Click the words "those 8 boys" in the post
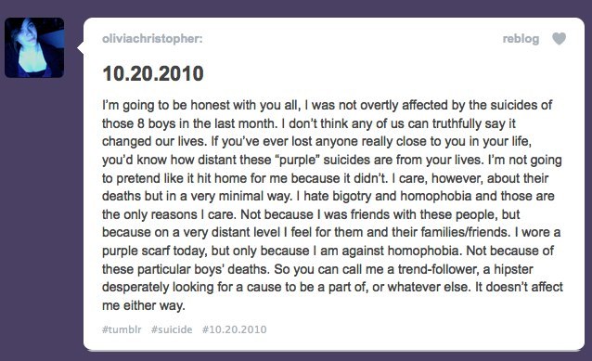Viewport: 592px width, 361px height. click(139, 123)
